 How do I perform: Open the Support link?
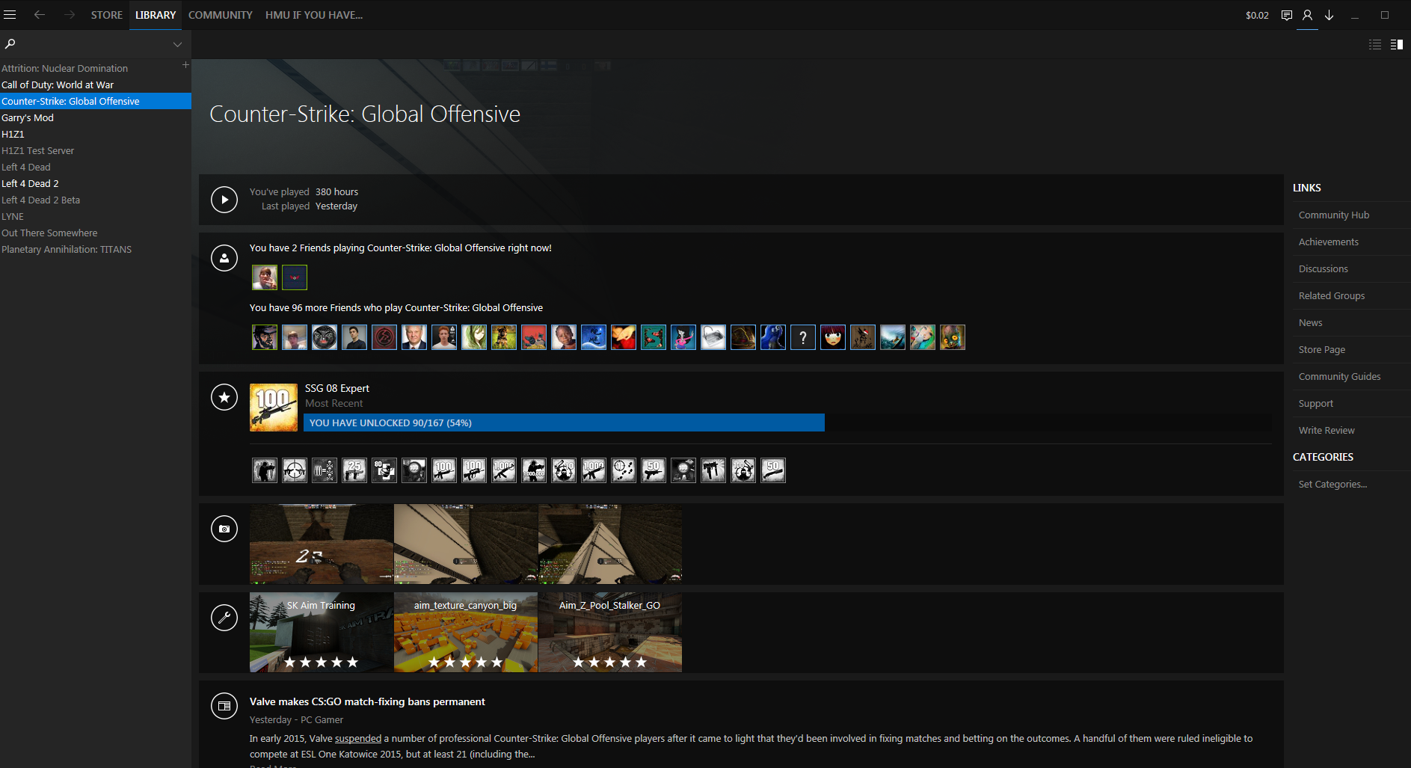tap(1316, 403)
